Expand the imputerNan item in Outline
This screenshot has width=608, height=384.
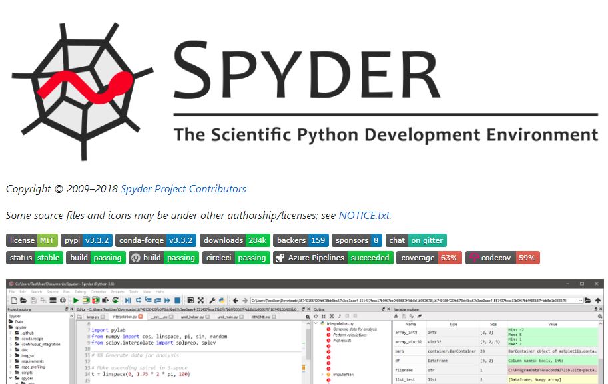coord(322,375)
